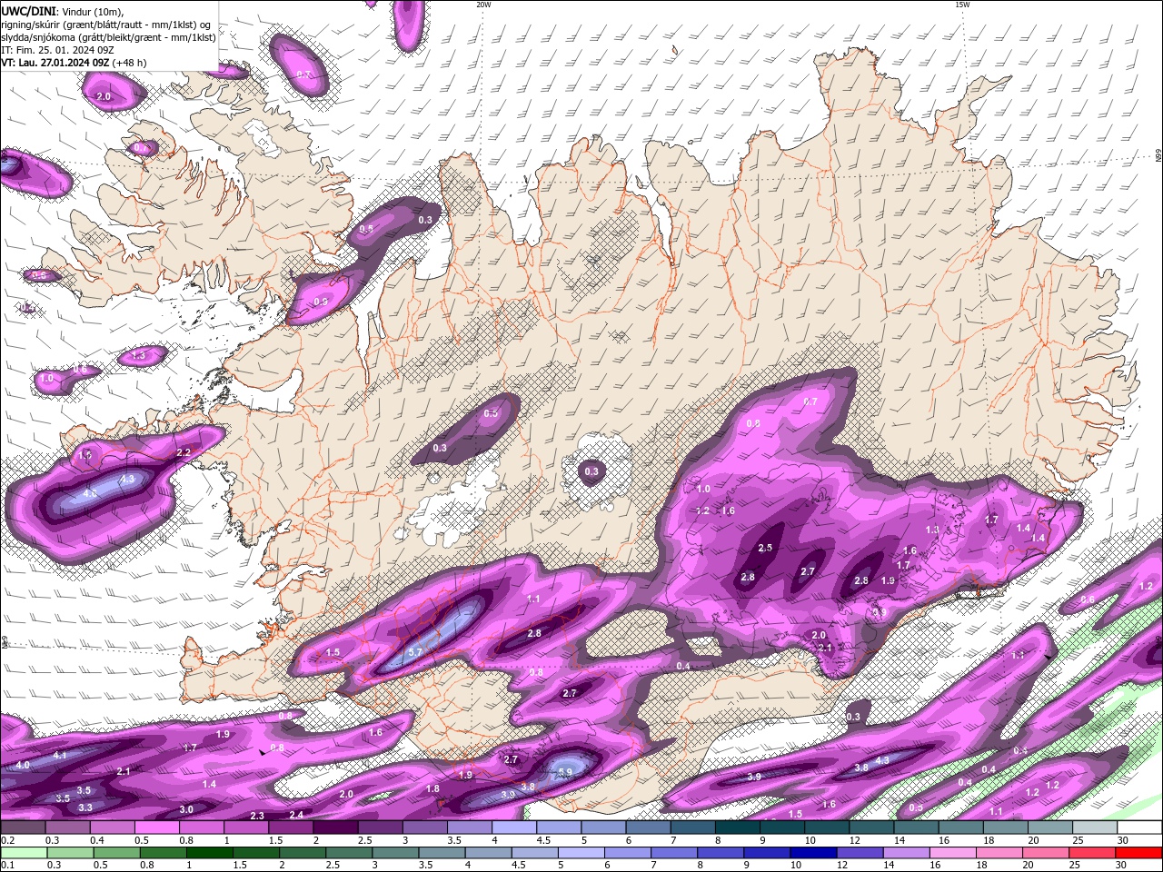Click the bright pink 0.5 swatch in snow legend

tap(157, 827)
